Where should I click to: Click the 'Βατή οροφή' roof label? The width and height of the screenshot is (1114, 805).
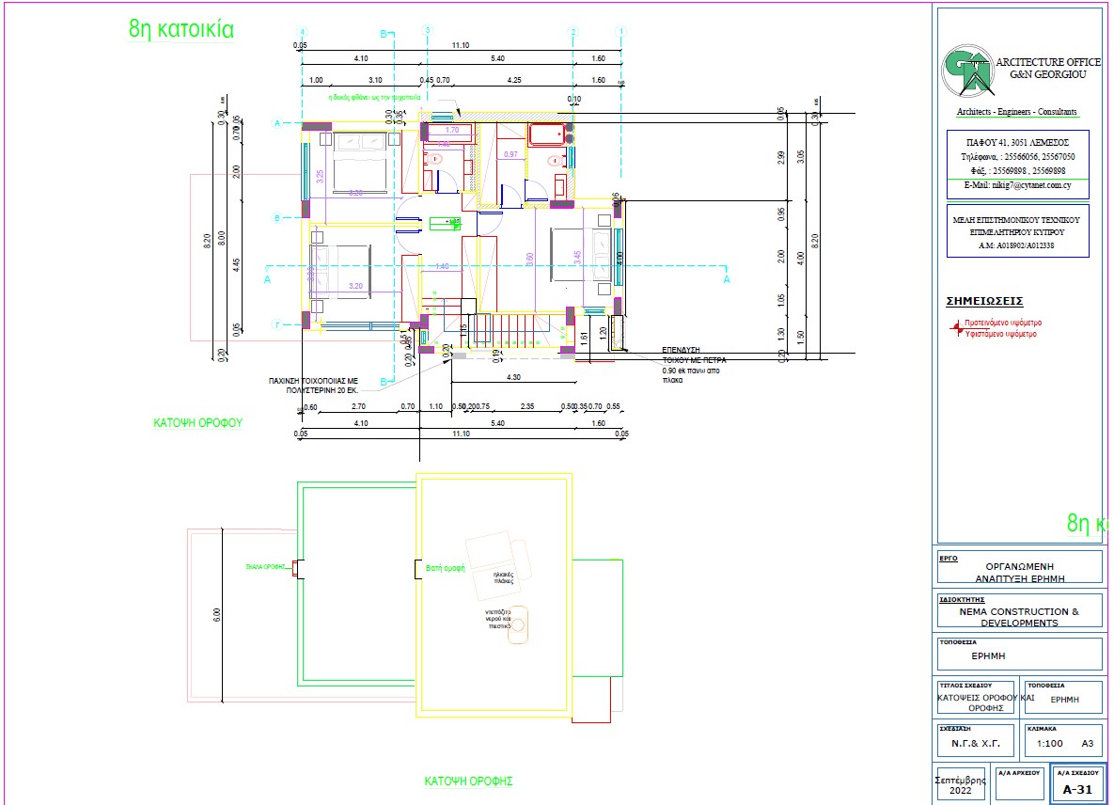coord(445,568)
